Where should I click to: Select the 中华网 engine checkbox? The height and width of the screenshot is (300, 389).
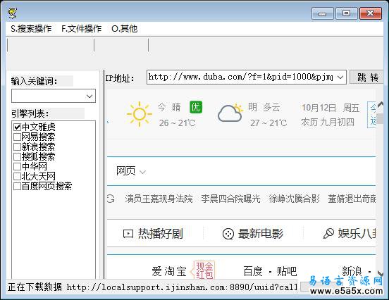tap(17, 166)
